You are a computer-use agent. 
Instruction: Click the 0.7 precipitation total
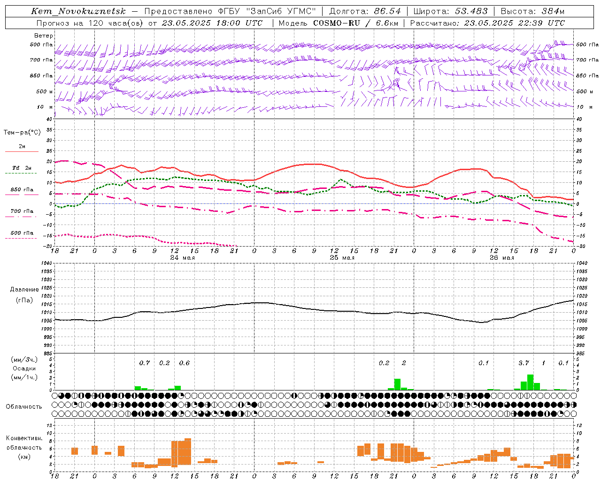(145, 363)
